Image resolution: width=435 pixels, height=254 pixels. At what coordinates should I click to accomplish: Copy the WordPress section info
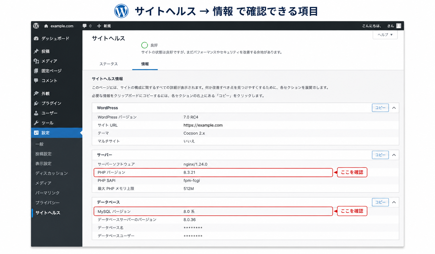click(380, 108)
